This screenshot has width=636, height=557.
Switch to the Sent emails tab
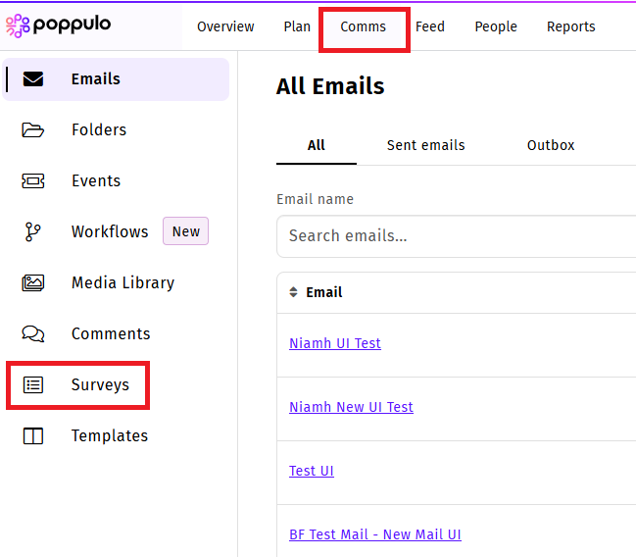(425, 145)
